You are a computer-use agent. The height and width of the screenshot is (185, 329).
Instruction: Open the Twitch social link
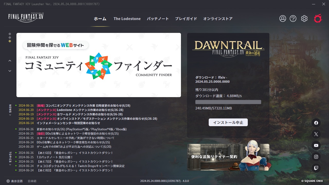[x=316, y=168]
